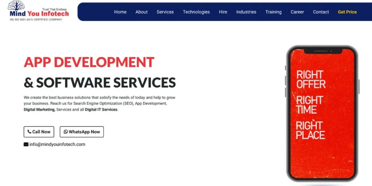Open the About page from the navbar

pos(141,12)
